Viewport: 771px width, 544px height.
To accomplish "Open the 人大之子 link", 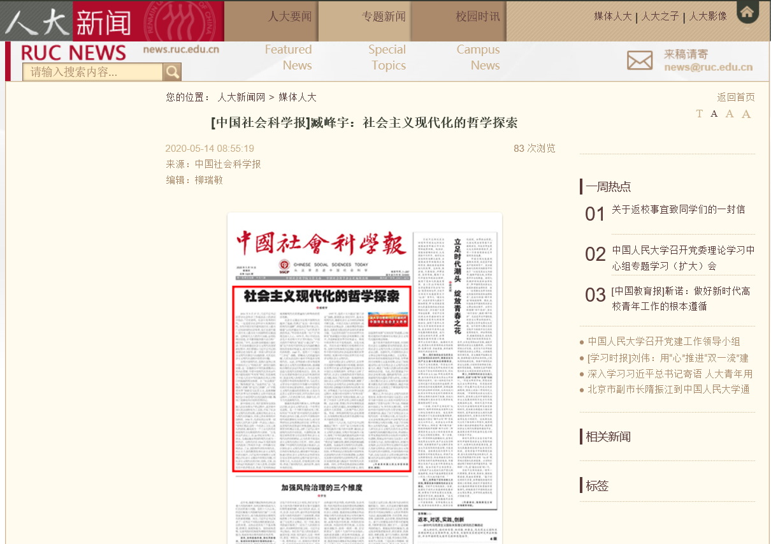I will point(660,17).
